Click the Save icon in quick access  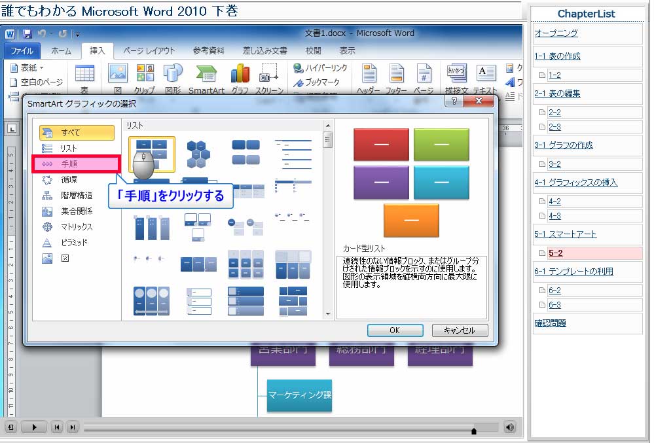(27, 34)
